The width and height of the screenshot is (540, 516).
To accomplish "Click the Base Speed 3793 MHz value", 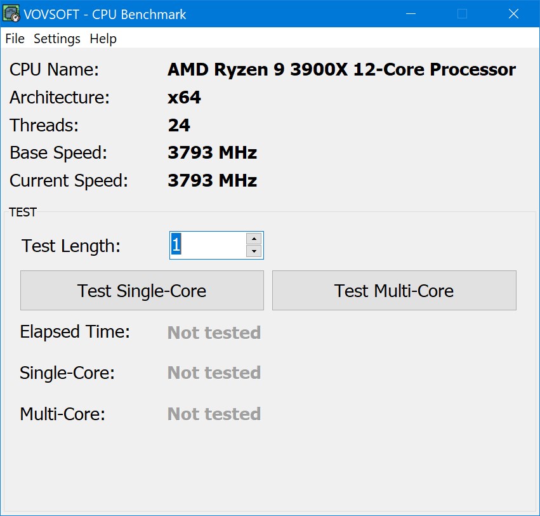I will 212,153.
